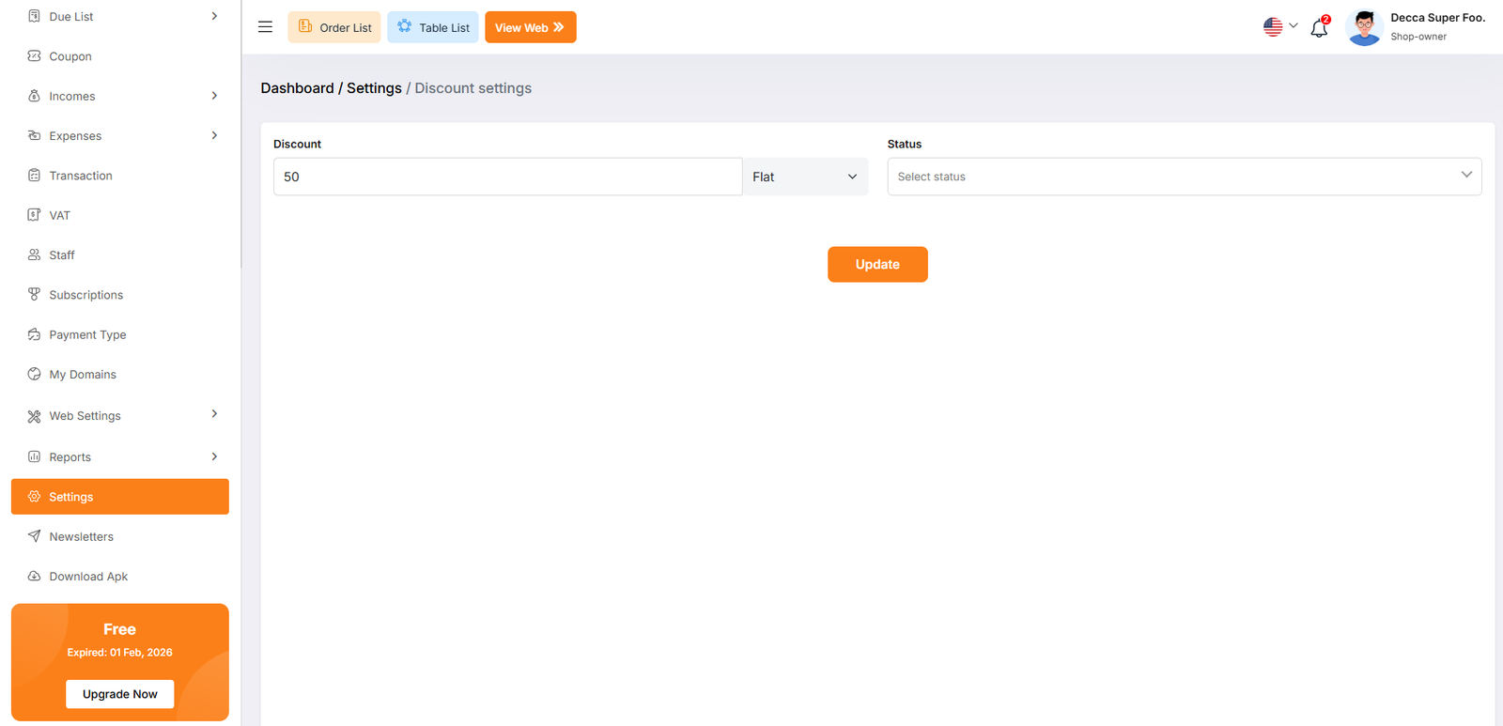Click the Dashboard breadcrumb link
Image resolution: width=1503 pixels, height=726 pixels.
click(297, 88)
